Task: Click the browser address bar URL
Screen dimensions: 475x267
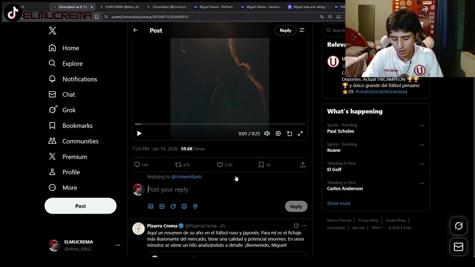Action: [150, 17]
